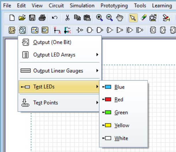This screenshot has height=152, width=176.
Task: Expand the Output LED Arrays submenu
Action: (60, 55)
